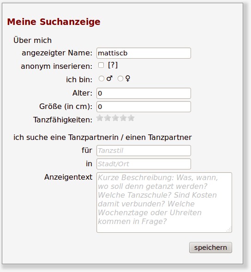The image size is (251, 272).
Task: Rate dance skills with first star
Action: 100,118
